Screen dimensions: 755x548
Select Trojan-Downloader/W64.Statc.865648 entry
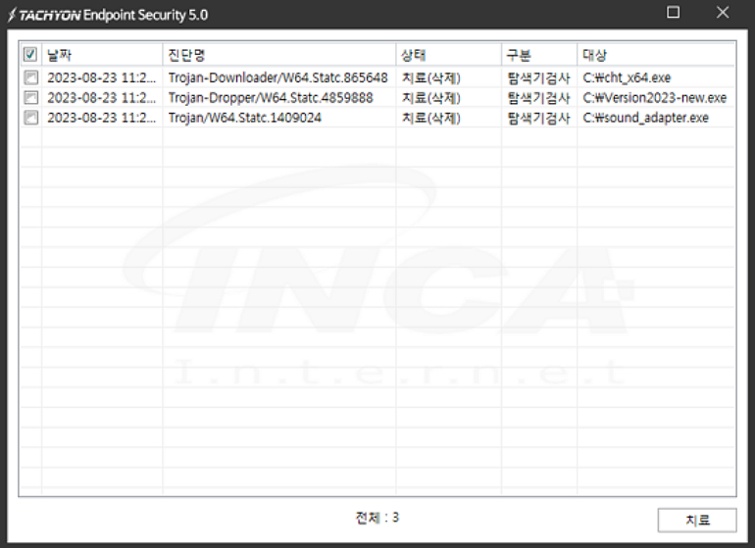point(277,77)
